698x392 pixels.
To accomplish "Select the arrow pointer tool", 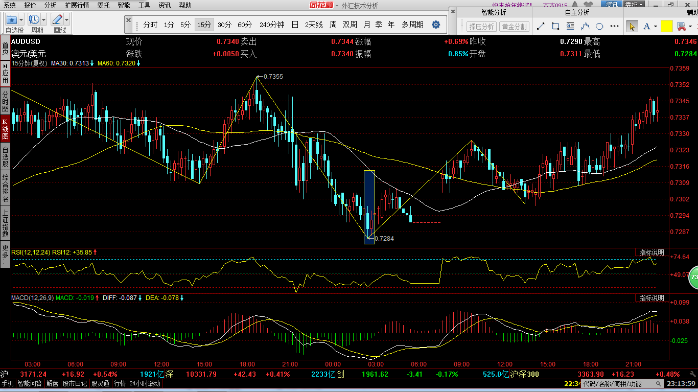I will 632,26.
